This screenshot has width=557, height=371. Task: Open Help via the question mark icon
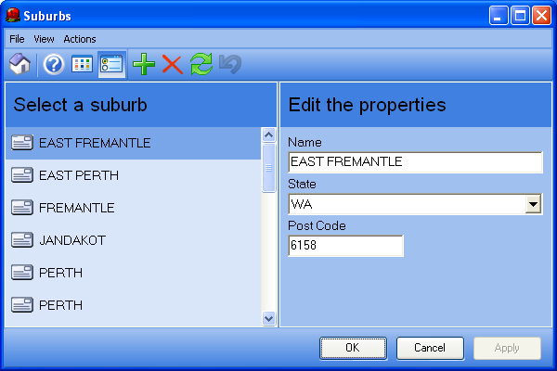click(x=54, y=65)
